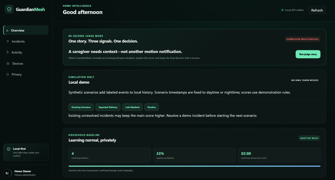Start the Run judge story walkthrough
Image resolution: width=335 pixels, height=180 pixels.
[x=308, y=54]
